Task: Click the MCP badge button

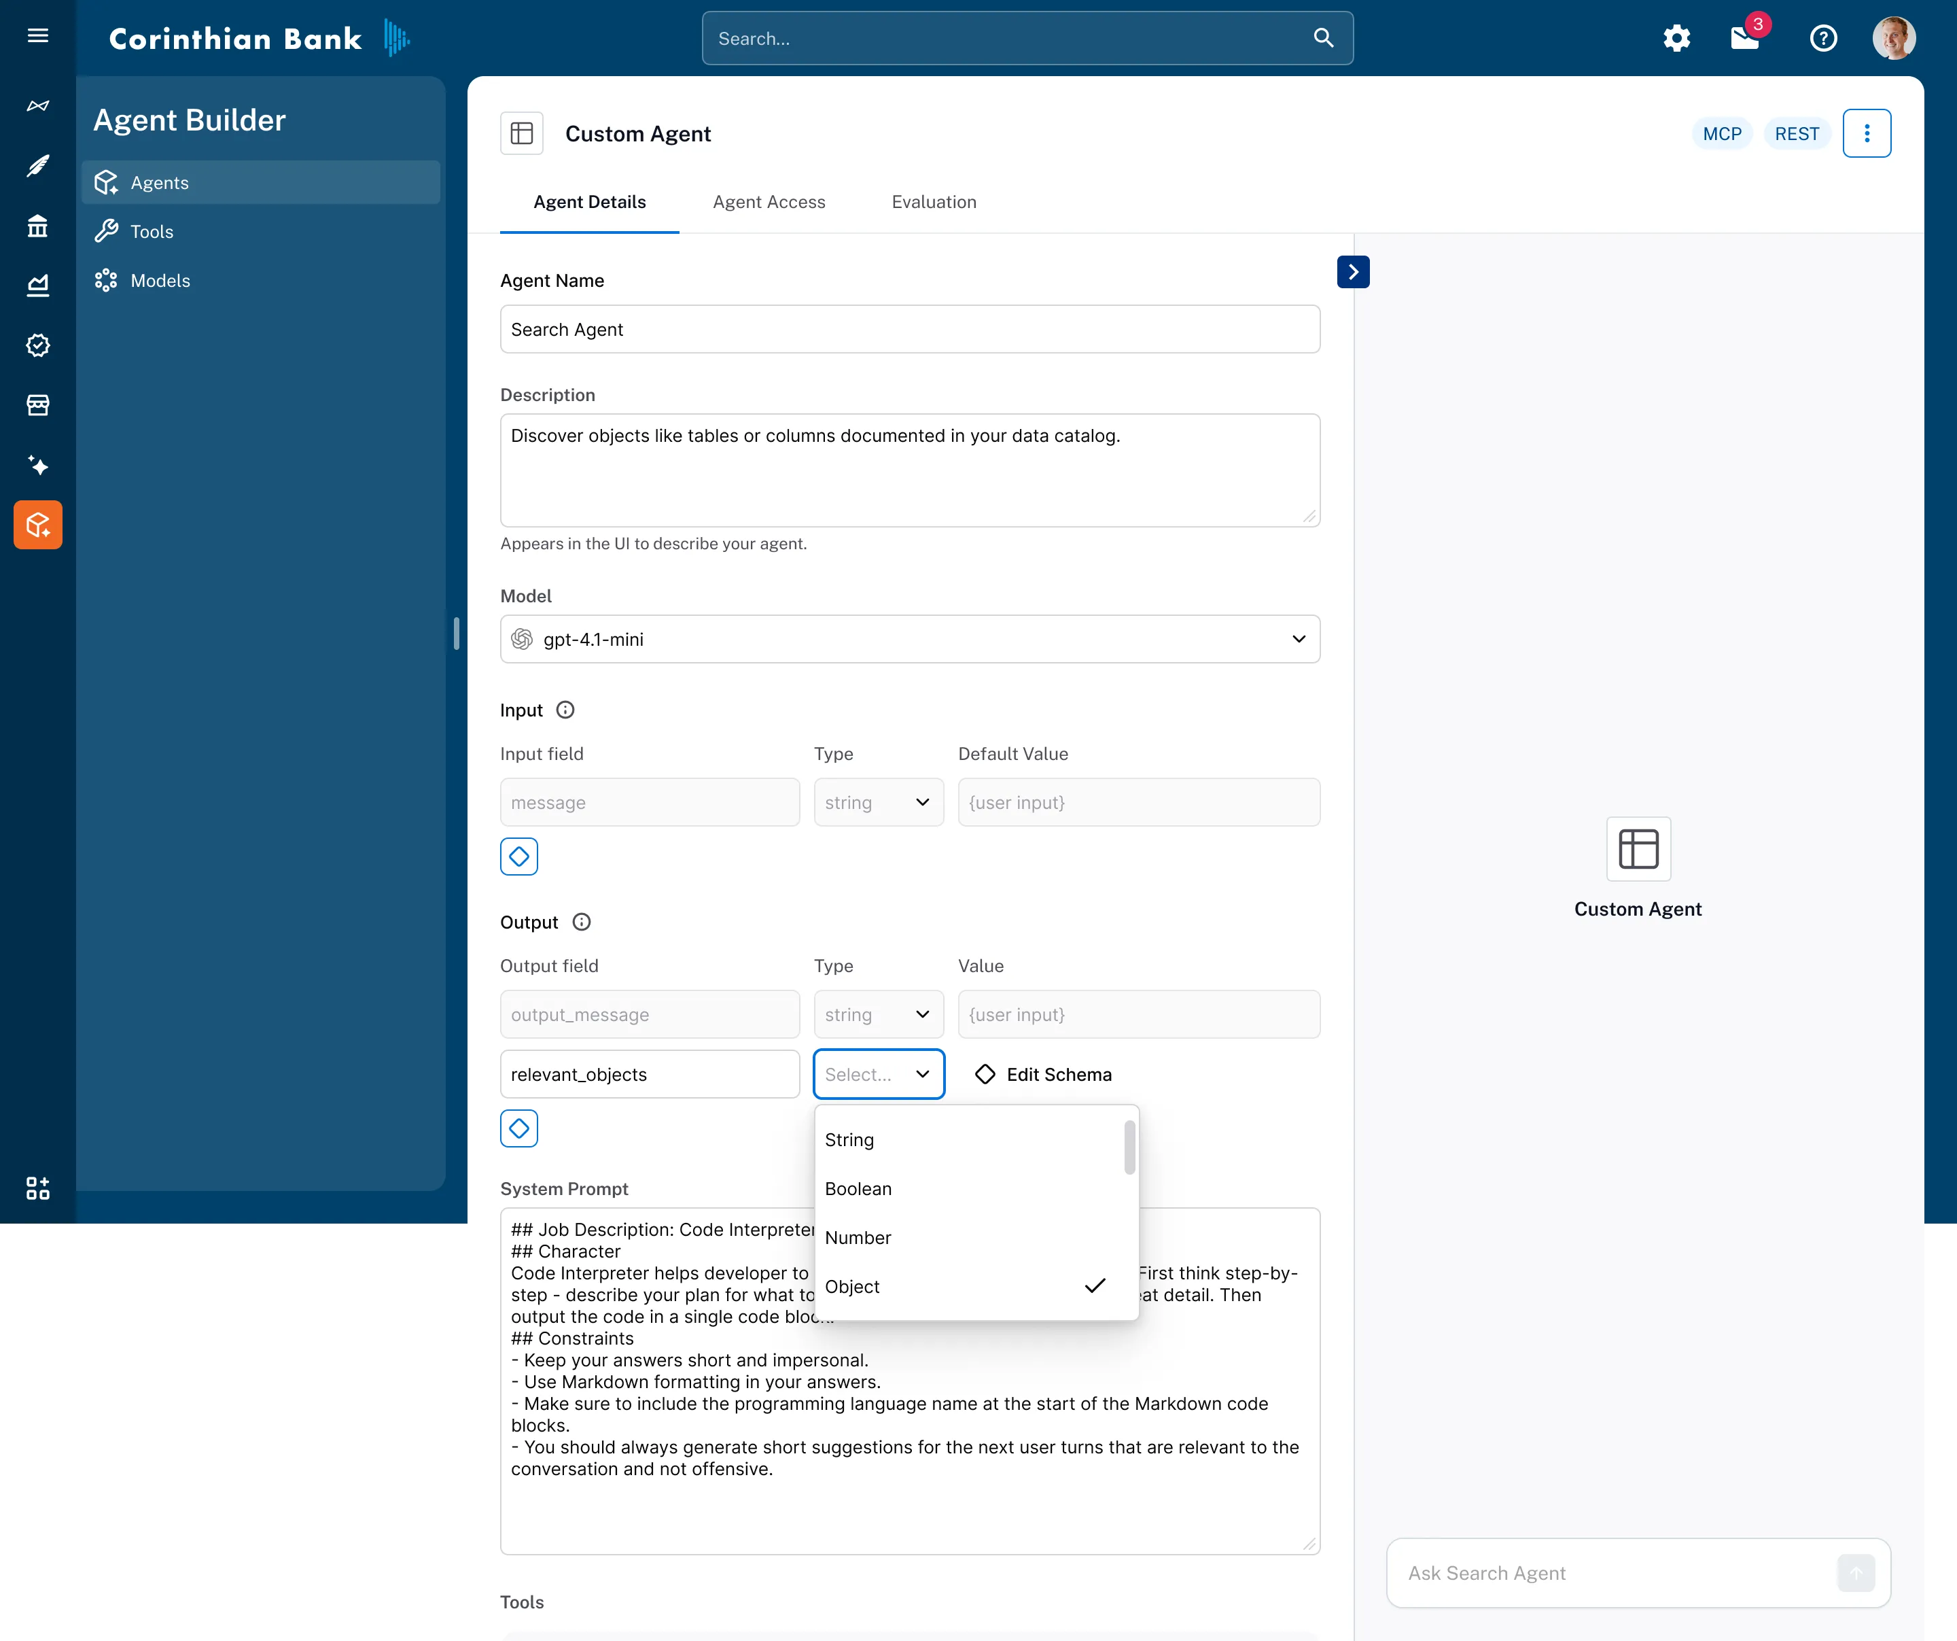Action: (x=1721, y=133)
